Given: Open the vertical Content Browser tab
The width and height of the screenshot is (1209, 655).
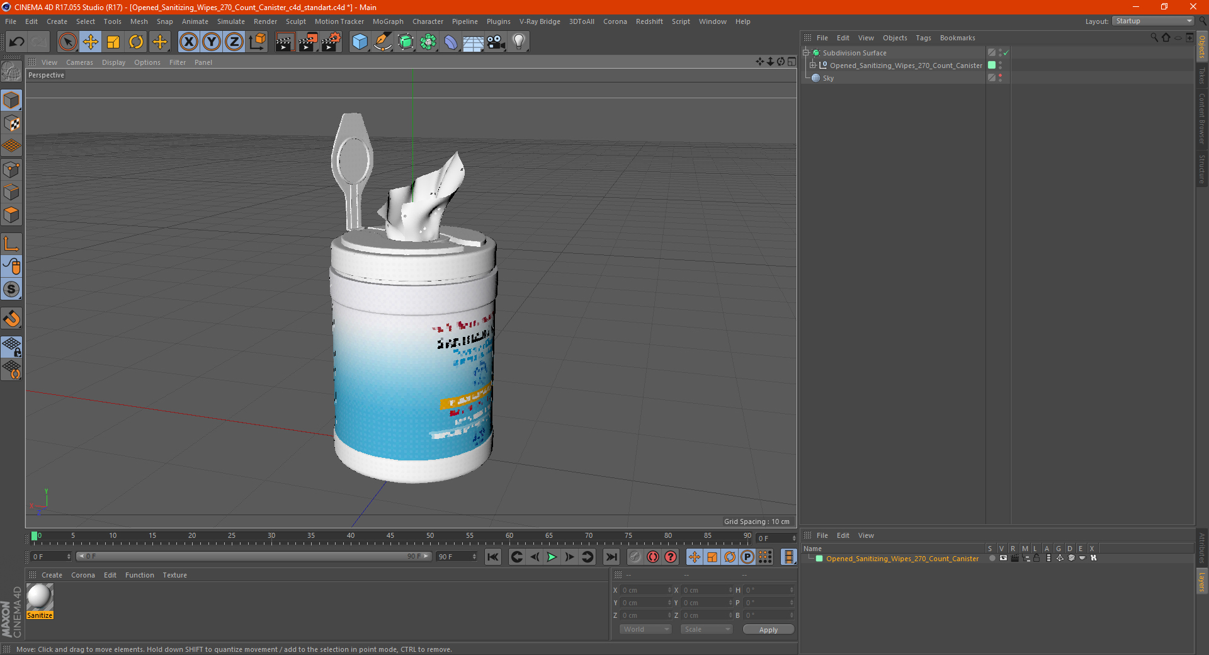Looking at the screenshot, I should (1202, 118).
